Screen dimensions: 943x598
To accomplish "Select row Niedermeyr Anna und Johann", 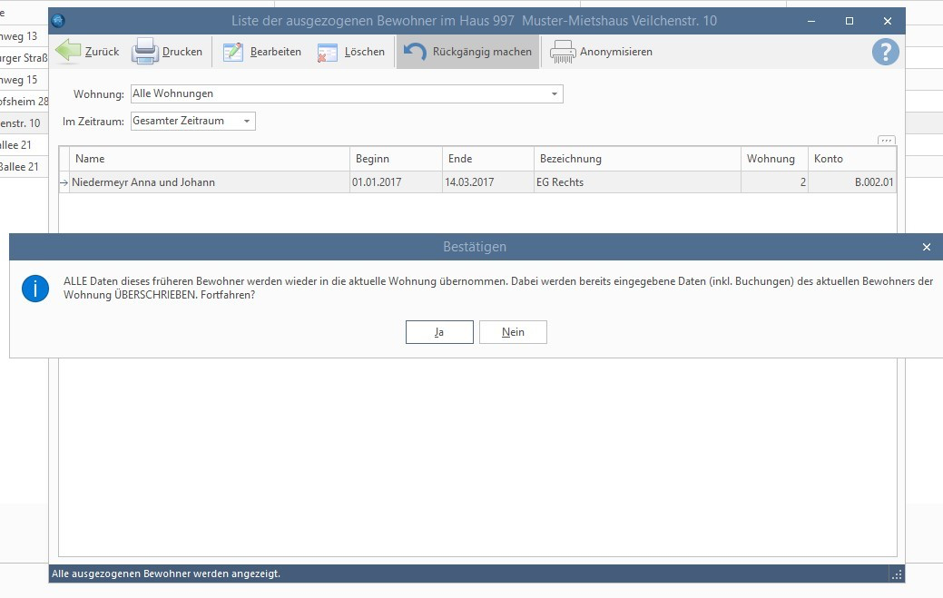I will [x=477, y=182].
